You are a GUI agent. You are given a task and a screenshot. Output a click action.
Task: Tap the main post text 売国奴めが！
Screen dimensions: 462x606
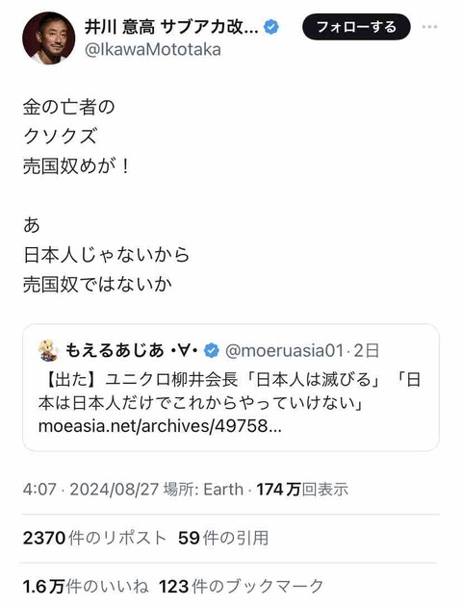[x=77, y=166]
